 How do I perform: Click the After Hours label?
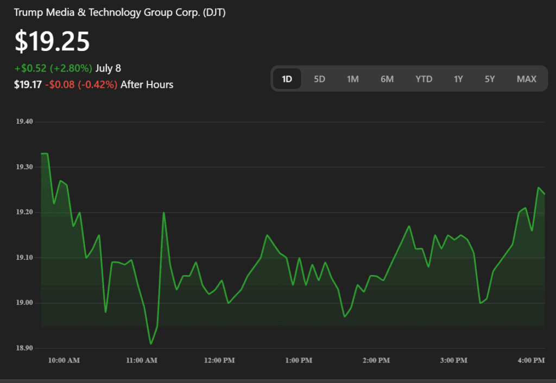click(147, 85)
